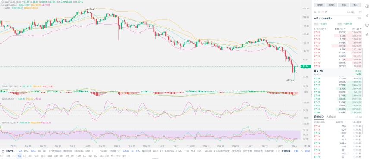Open the chart-stats icon in far-right sidebar
This screenshot has width=371, height=159.
[x=367, y=16]
